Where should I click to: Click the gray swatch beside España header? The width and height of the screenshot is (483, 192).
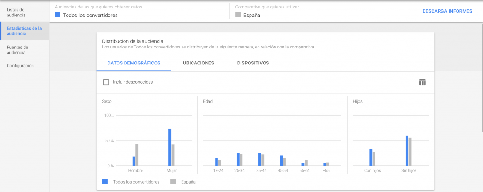tap(238, 15)
